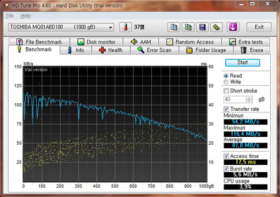Switch to the Health tab
This screenshot has width=280, height=197.
[111, 50]
